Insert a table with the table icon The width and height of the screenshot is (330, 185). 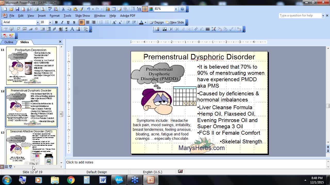[113, 9]
